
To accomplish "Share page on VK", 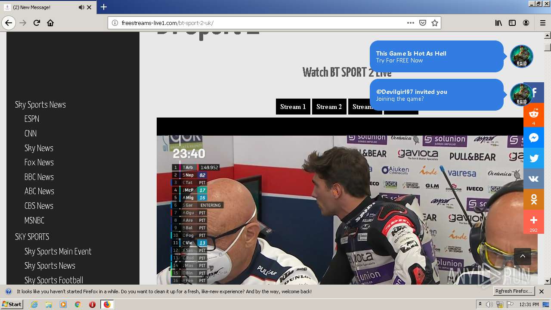I will point(534,179).
